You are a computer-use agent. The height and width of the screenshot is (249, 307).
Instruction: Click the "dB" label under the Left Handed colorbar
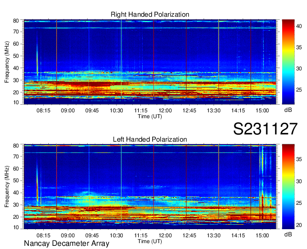point(288,234)
